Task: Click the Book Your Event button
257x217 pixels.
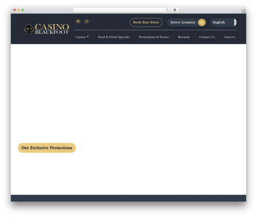Action: click(x=146, y=23)
